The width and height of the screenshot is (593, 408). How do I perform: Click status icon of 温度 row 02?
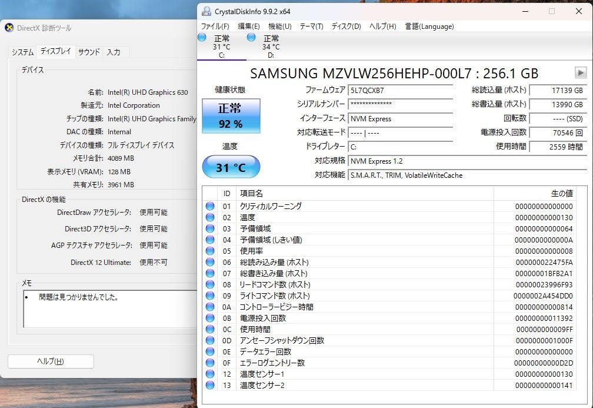210,217
